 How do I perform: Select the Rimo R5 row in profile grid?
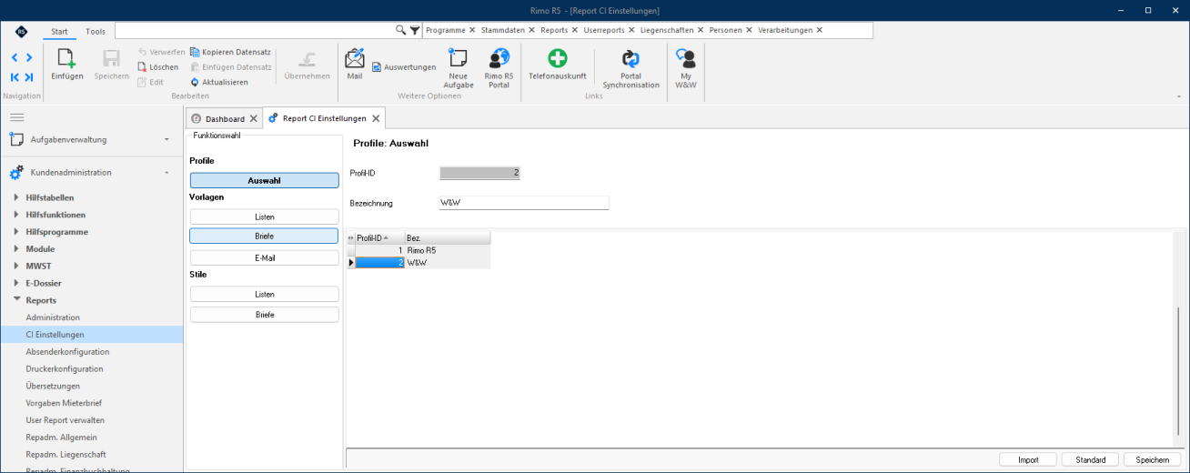[x=420, y=249]
